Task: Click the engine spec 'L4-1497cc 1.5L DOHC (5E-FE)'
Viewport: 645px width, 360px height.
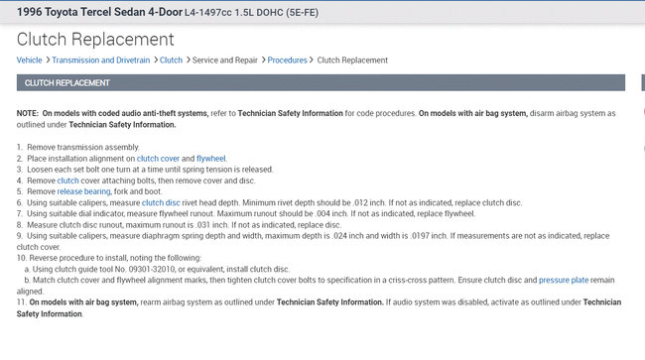Action: [x=251, y=13]
